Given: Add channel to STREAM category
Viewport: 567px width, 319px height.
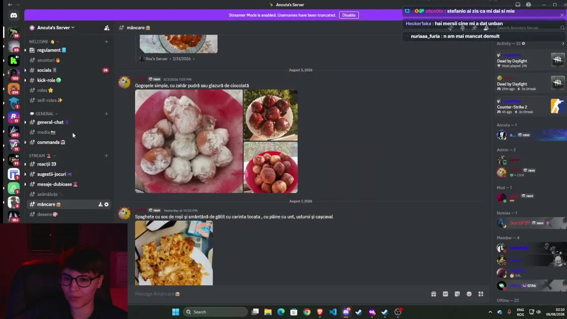Looking at the screenshot, I should [106, 156].
